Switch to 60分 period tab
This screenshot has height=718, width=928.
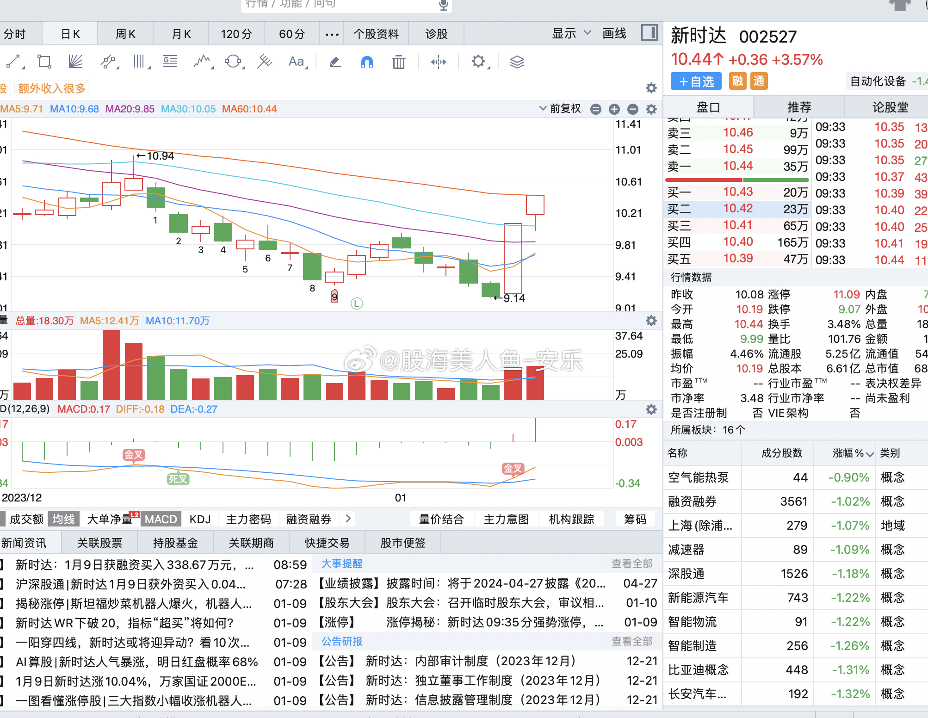(292, 34)
